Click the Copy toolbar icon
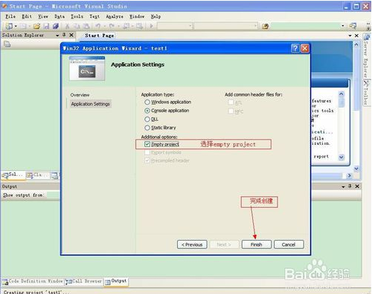Viewport: 372px width, 294px height. pos(77,26)
